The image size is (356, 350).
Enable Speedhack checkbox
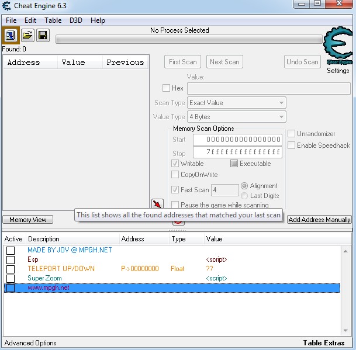coord(291,145)
